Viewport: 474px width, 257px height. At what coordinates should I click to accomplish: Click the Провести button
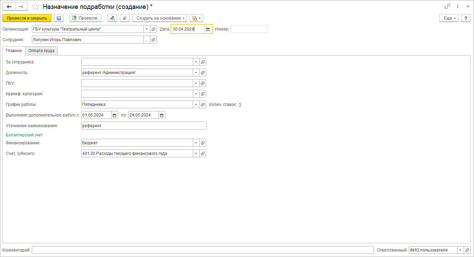click(x=86, y=18)
